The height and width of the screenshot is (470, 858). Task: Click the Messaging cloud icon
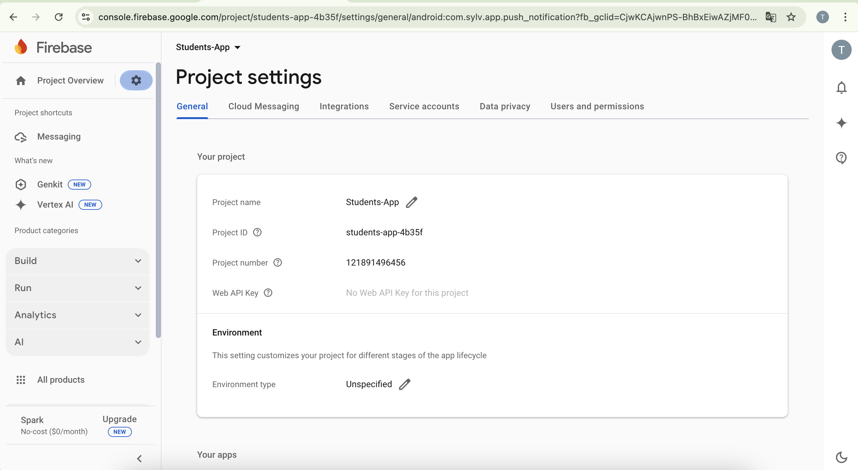pyautogui.click(x=21, y=137)
